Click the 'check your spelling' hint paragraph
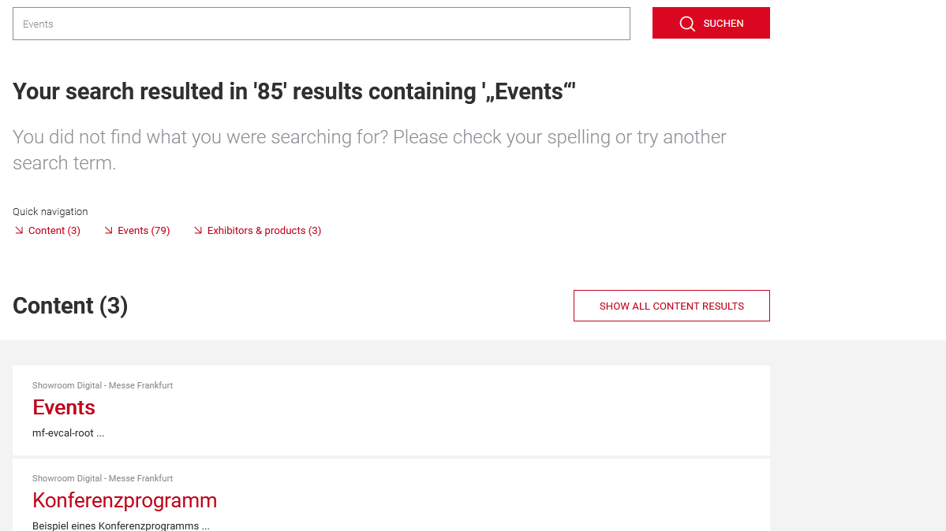This screenshot has height=531, width=946. point(369,150)
